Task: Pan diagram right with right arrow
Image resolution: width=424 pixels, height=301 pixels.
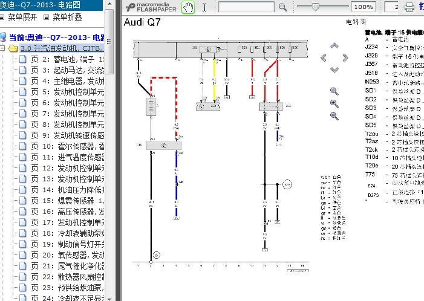Action: 345,57
